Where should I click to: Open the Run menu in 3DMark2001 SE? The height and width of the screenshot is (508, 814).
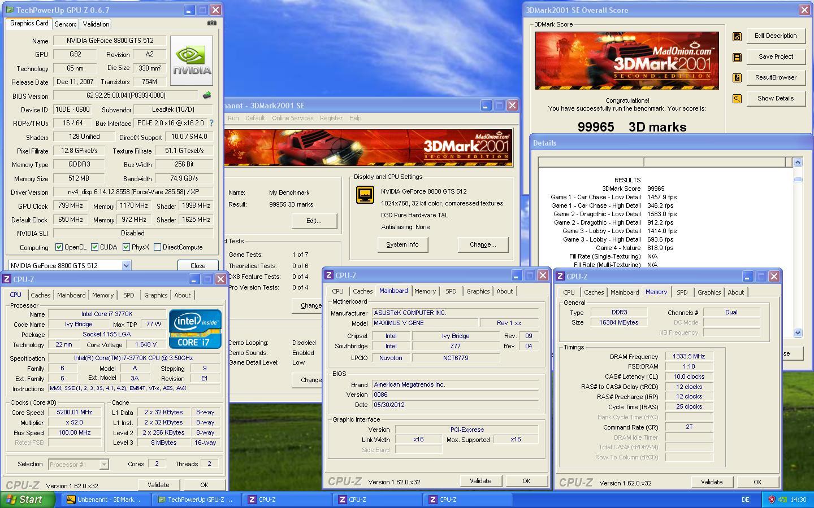(x=233, y=118)
